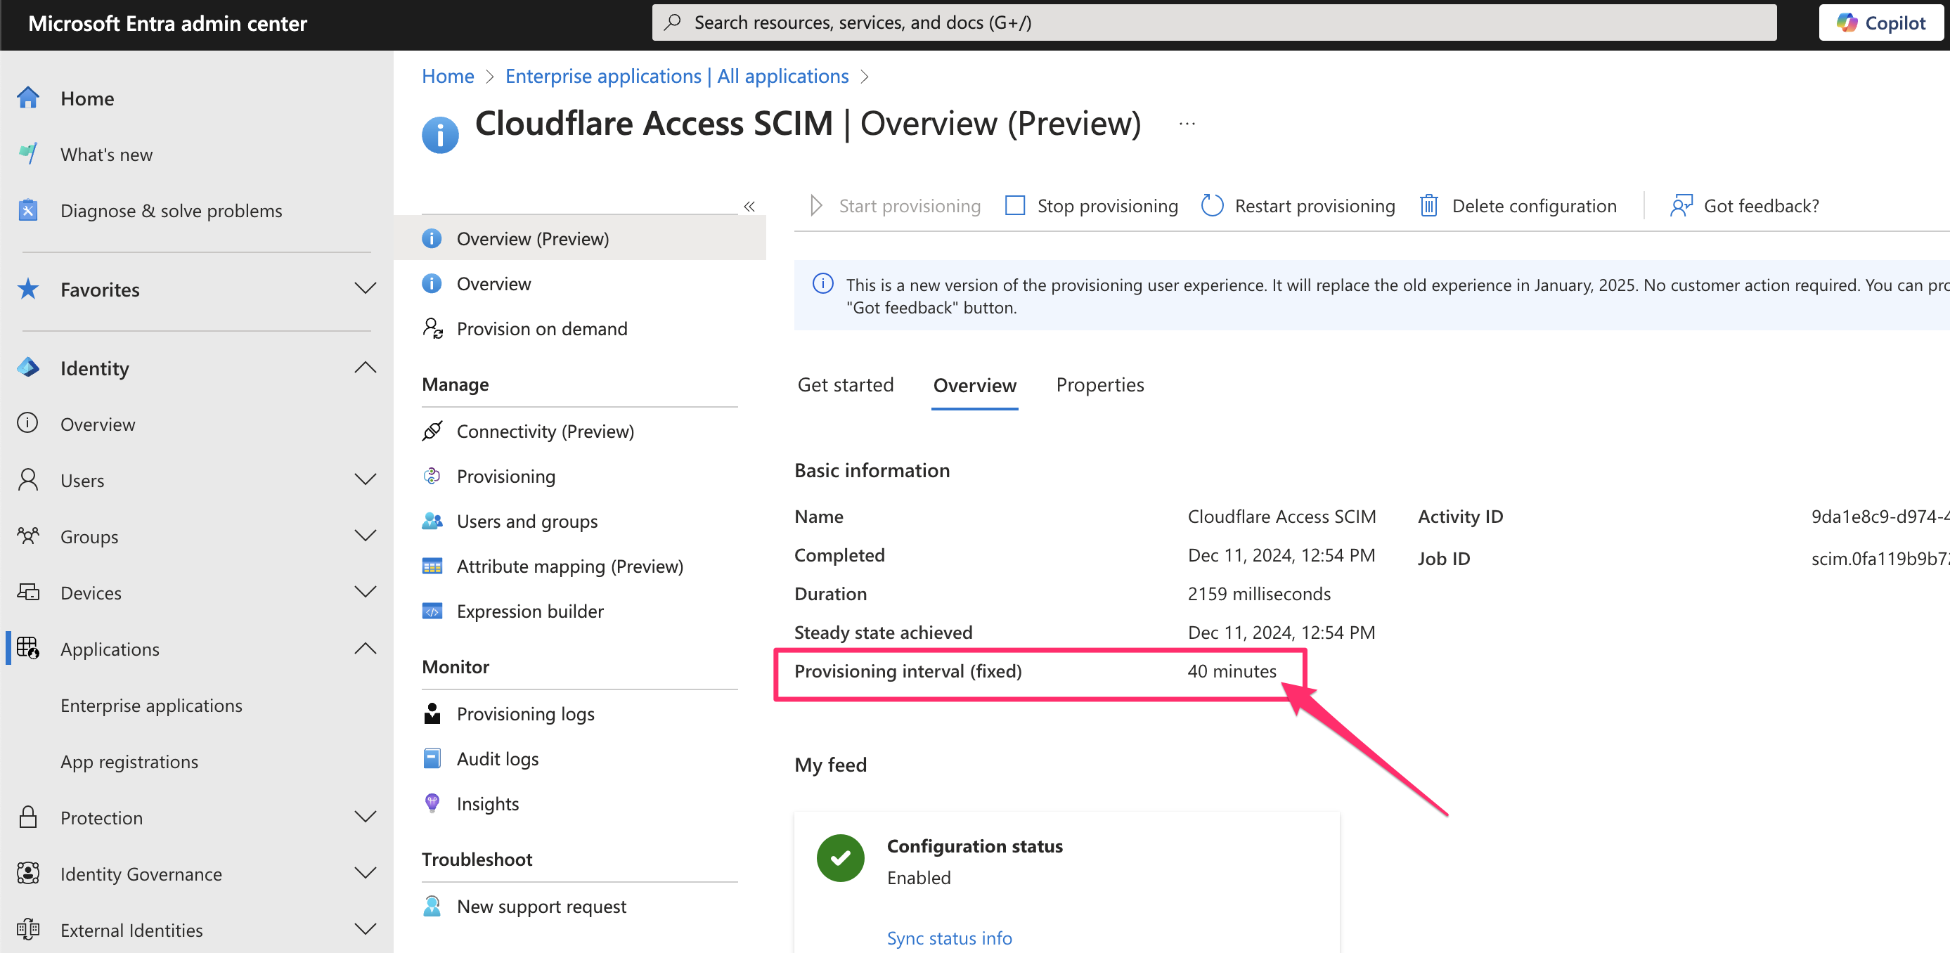
Task: Click Provision on demand icon item
Action: pos(541,328)
